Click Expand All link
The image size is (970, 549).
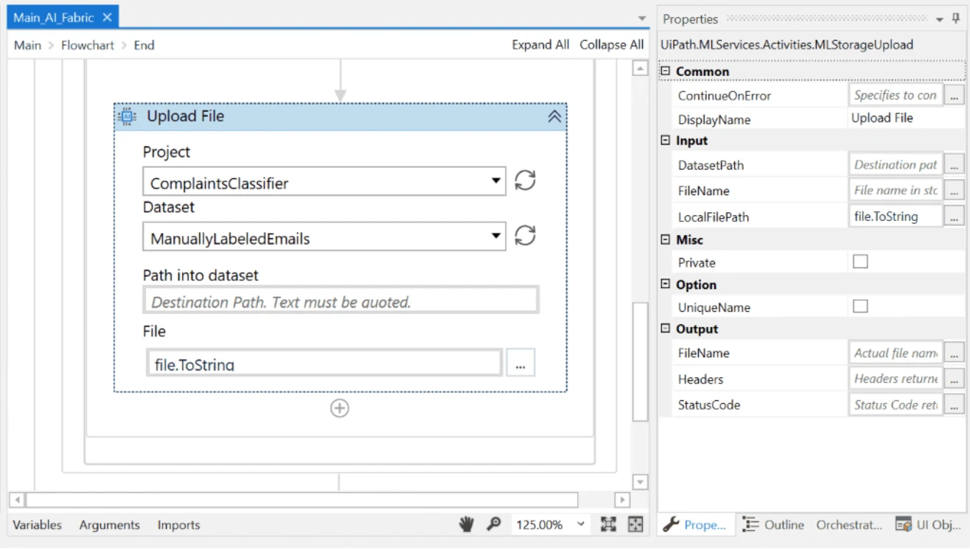click(541, 45)
